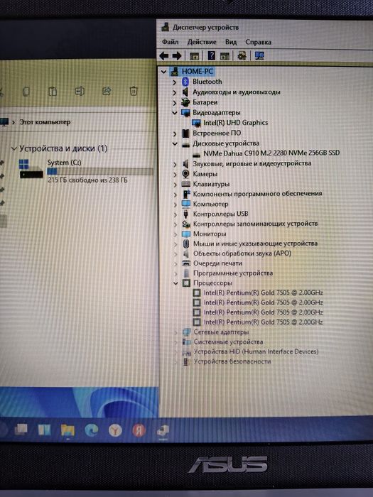Click the keyboard icon beside Клавиатуры
The height and width of the screenshot is (497, 373).
point(186,184)
